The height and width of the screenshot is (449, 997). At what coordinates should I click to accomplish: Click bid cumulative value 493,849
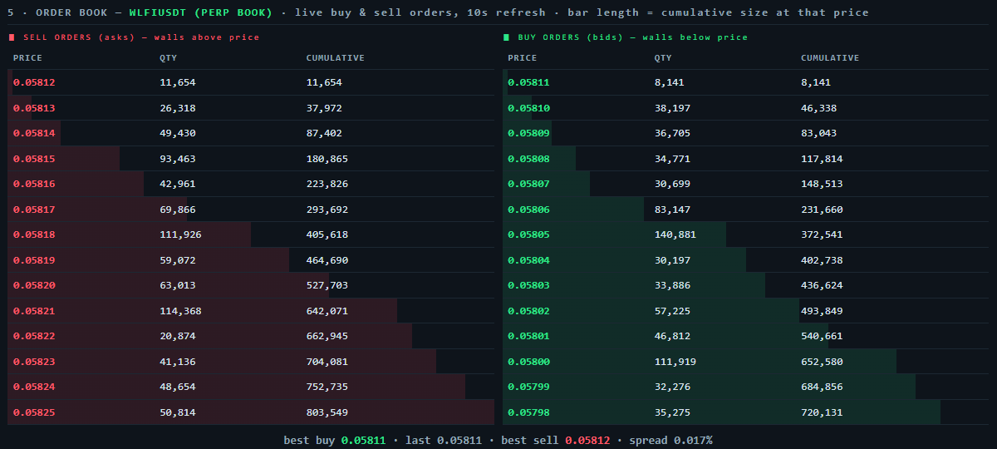(x=822, y=311)
